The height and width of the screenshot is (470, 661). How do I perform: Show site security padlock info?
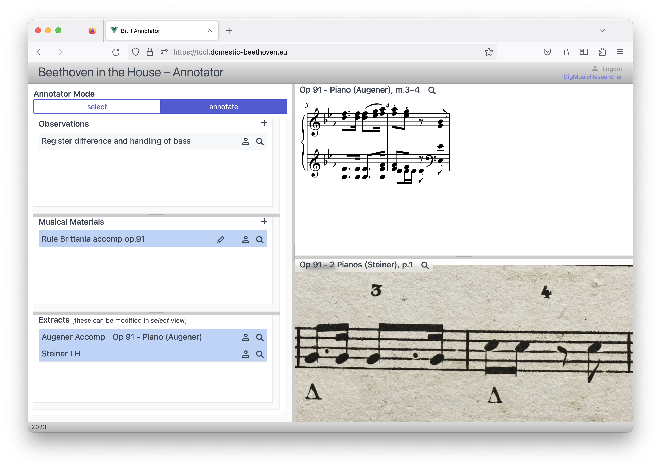(150, 52)
